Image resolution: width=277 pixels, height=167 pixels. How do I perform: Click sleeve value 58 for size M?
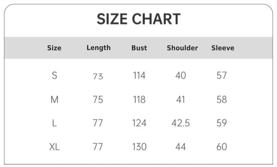tap(222, 100)
